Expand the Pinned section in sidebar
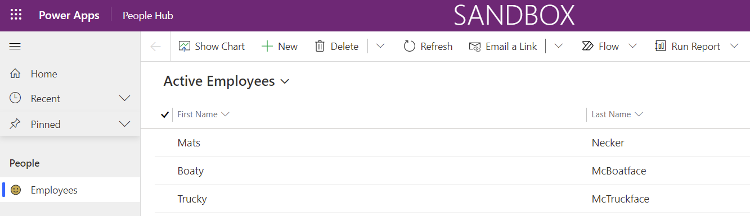The height and width of the screenshot is (216, 750). click(125, 125)
